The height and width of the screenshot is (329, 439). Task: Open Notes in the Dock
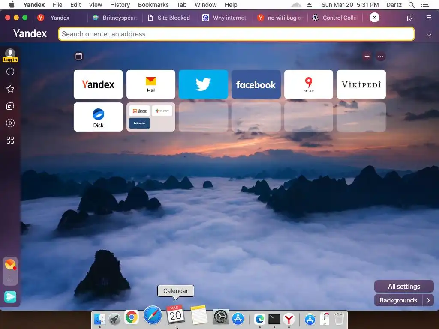pos(199,315)
